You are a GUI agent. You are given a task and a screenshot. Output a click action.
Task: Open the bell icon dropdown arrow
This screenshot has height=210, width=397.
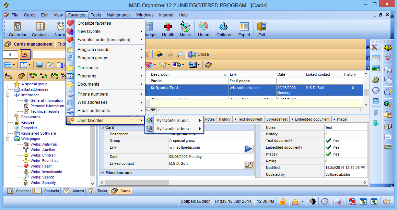tap(302, 201)
